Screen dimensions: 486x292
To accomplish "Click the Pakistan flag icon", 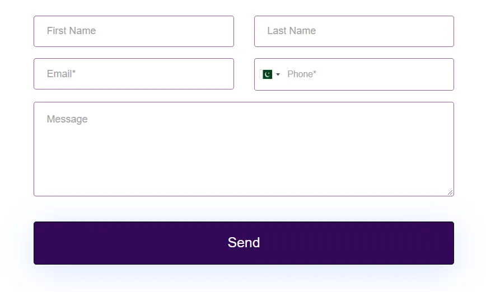I will point(267,74).
